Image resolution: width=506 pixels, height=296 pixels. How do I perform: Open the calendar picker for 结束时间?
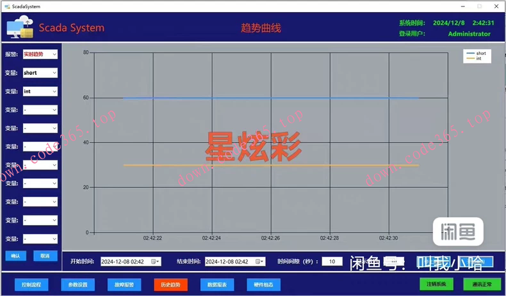point(260,261)
